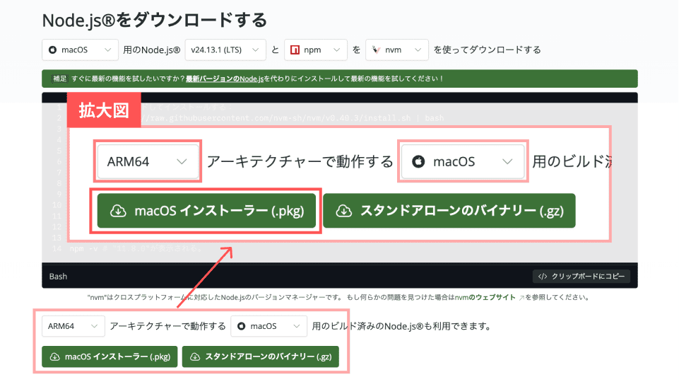Click the Node.js®をダウンロードする heading

pyautogui.click(x=154, y=20)
